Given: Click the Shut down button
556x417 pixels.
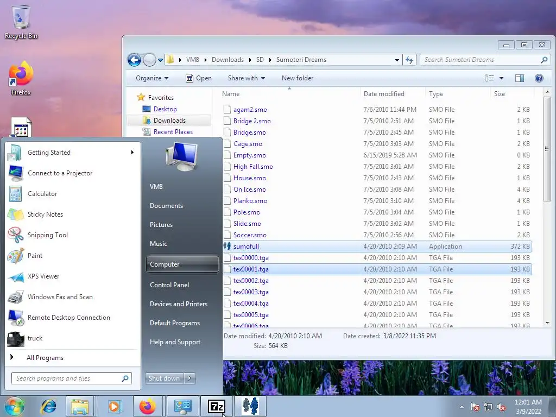Looking at the screenshot, I should 164,378.
